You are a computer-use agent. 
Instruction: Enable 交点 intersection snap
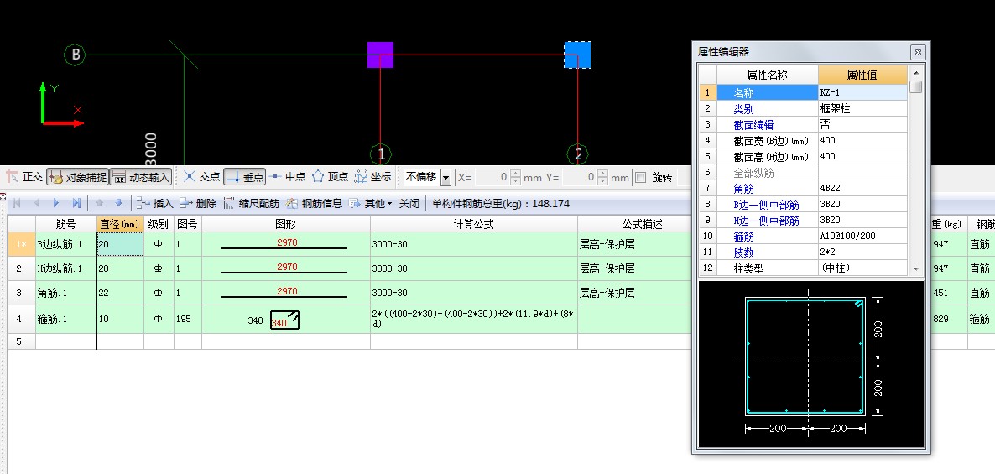pyautogui.click(x=202, y=177)
